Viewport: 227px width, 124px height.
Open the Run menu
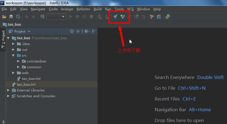click(108, 9)
